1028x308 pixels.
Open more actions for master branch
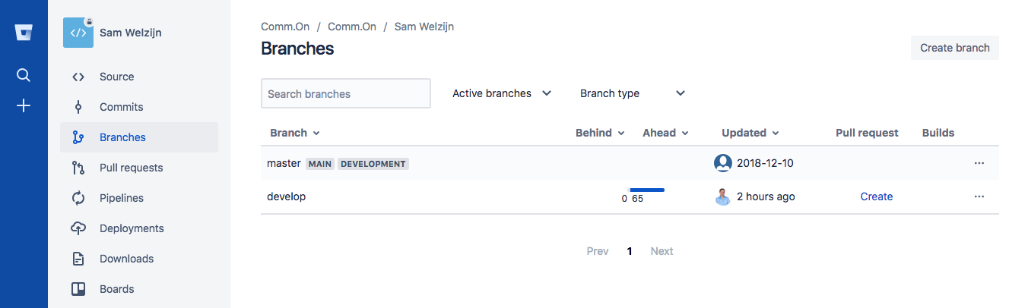pyautogui.click(x=979, y=163)
